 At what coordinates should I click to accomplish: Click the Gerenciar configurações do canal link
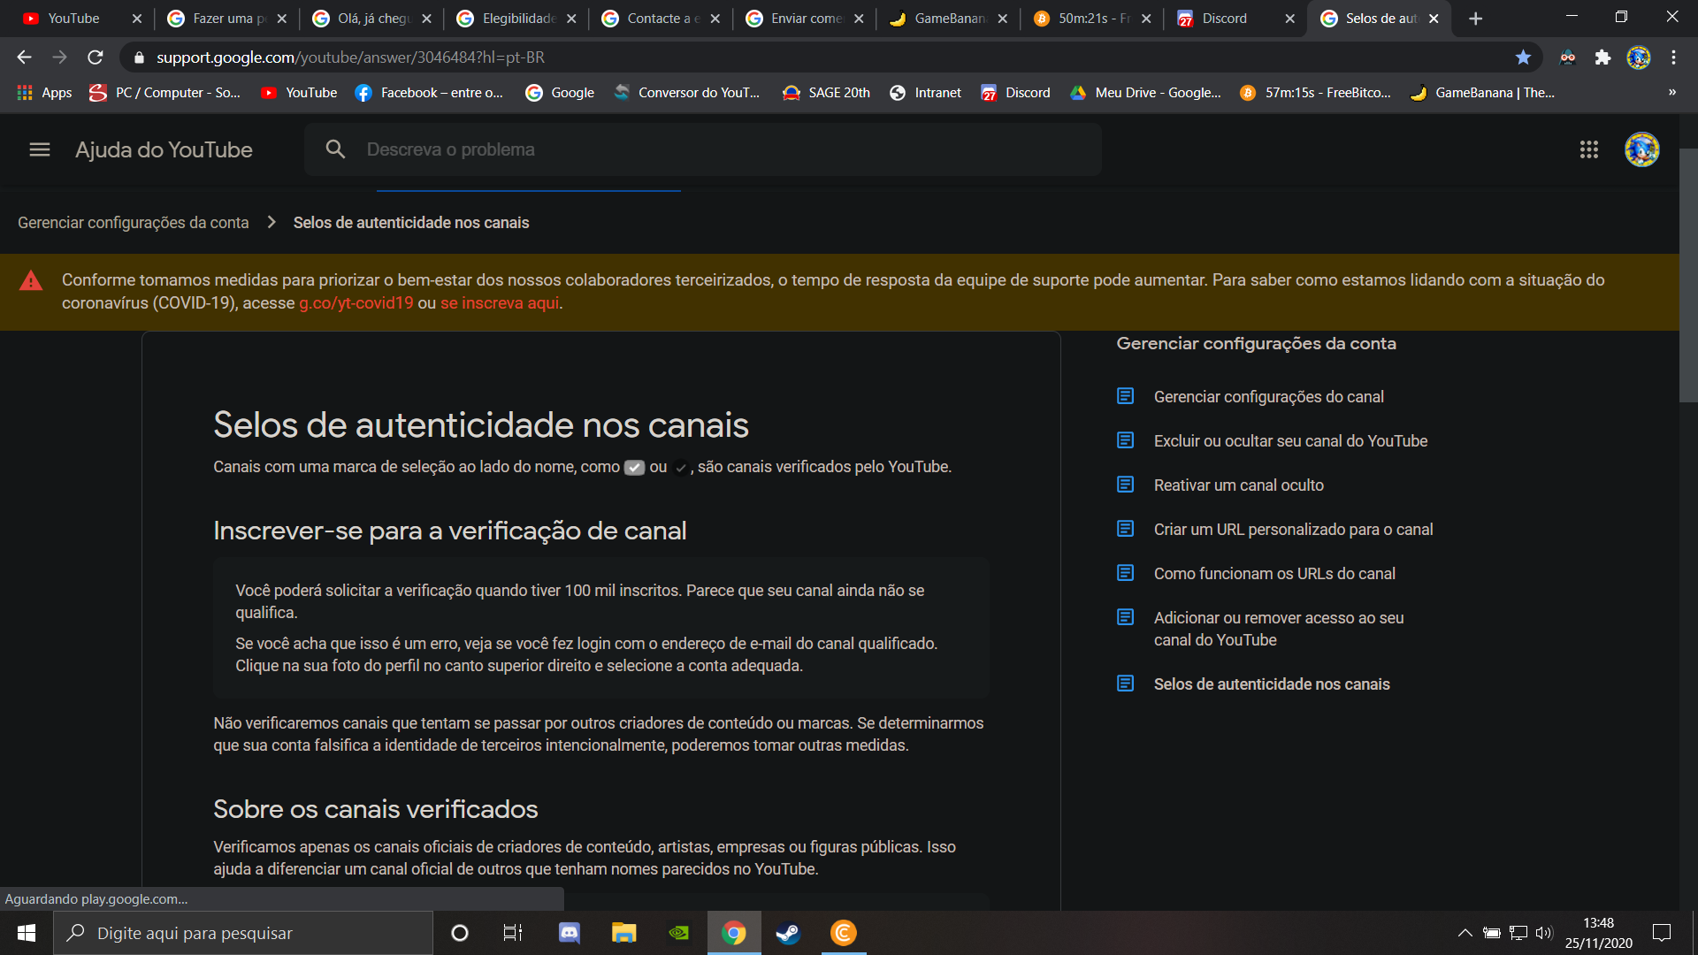pyautogui.click(x=1269, y=396)
